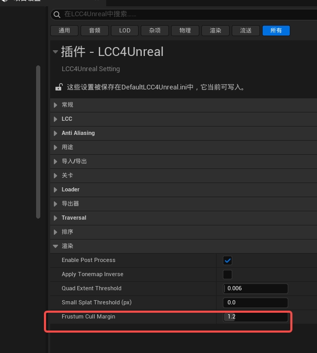Focus the 在LCC4Unreal中搜索 search field

click(184, 15)
